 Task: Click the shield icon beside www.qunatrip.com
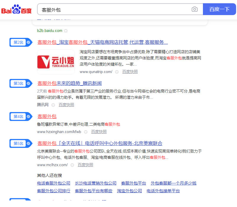(117, 72)
